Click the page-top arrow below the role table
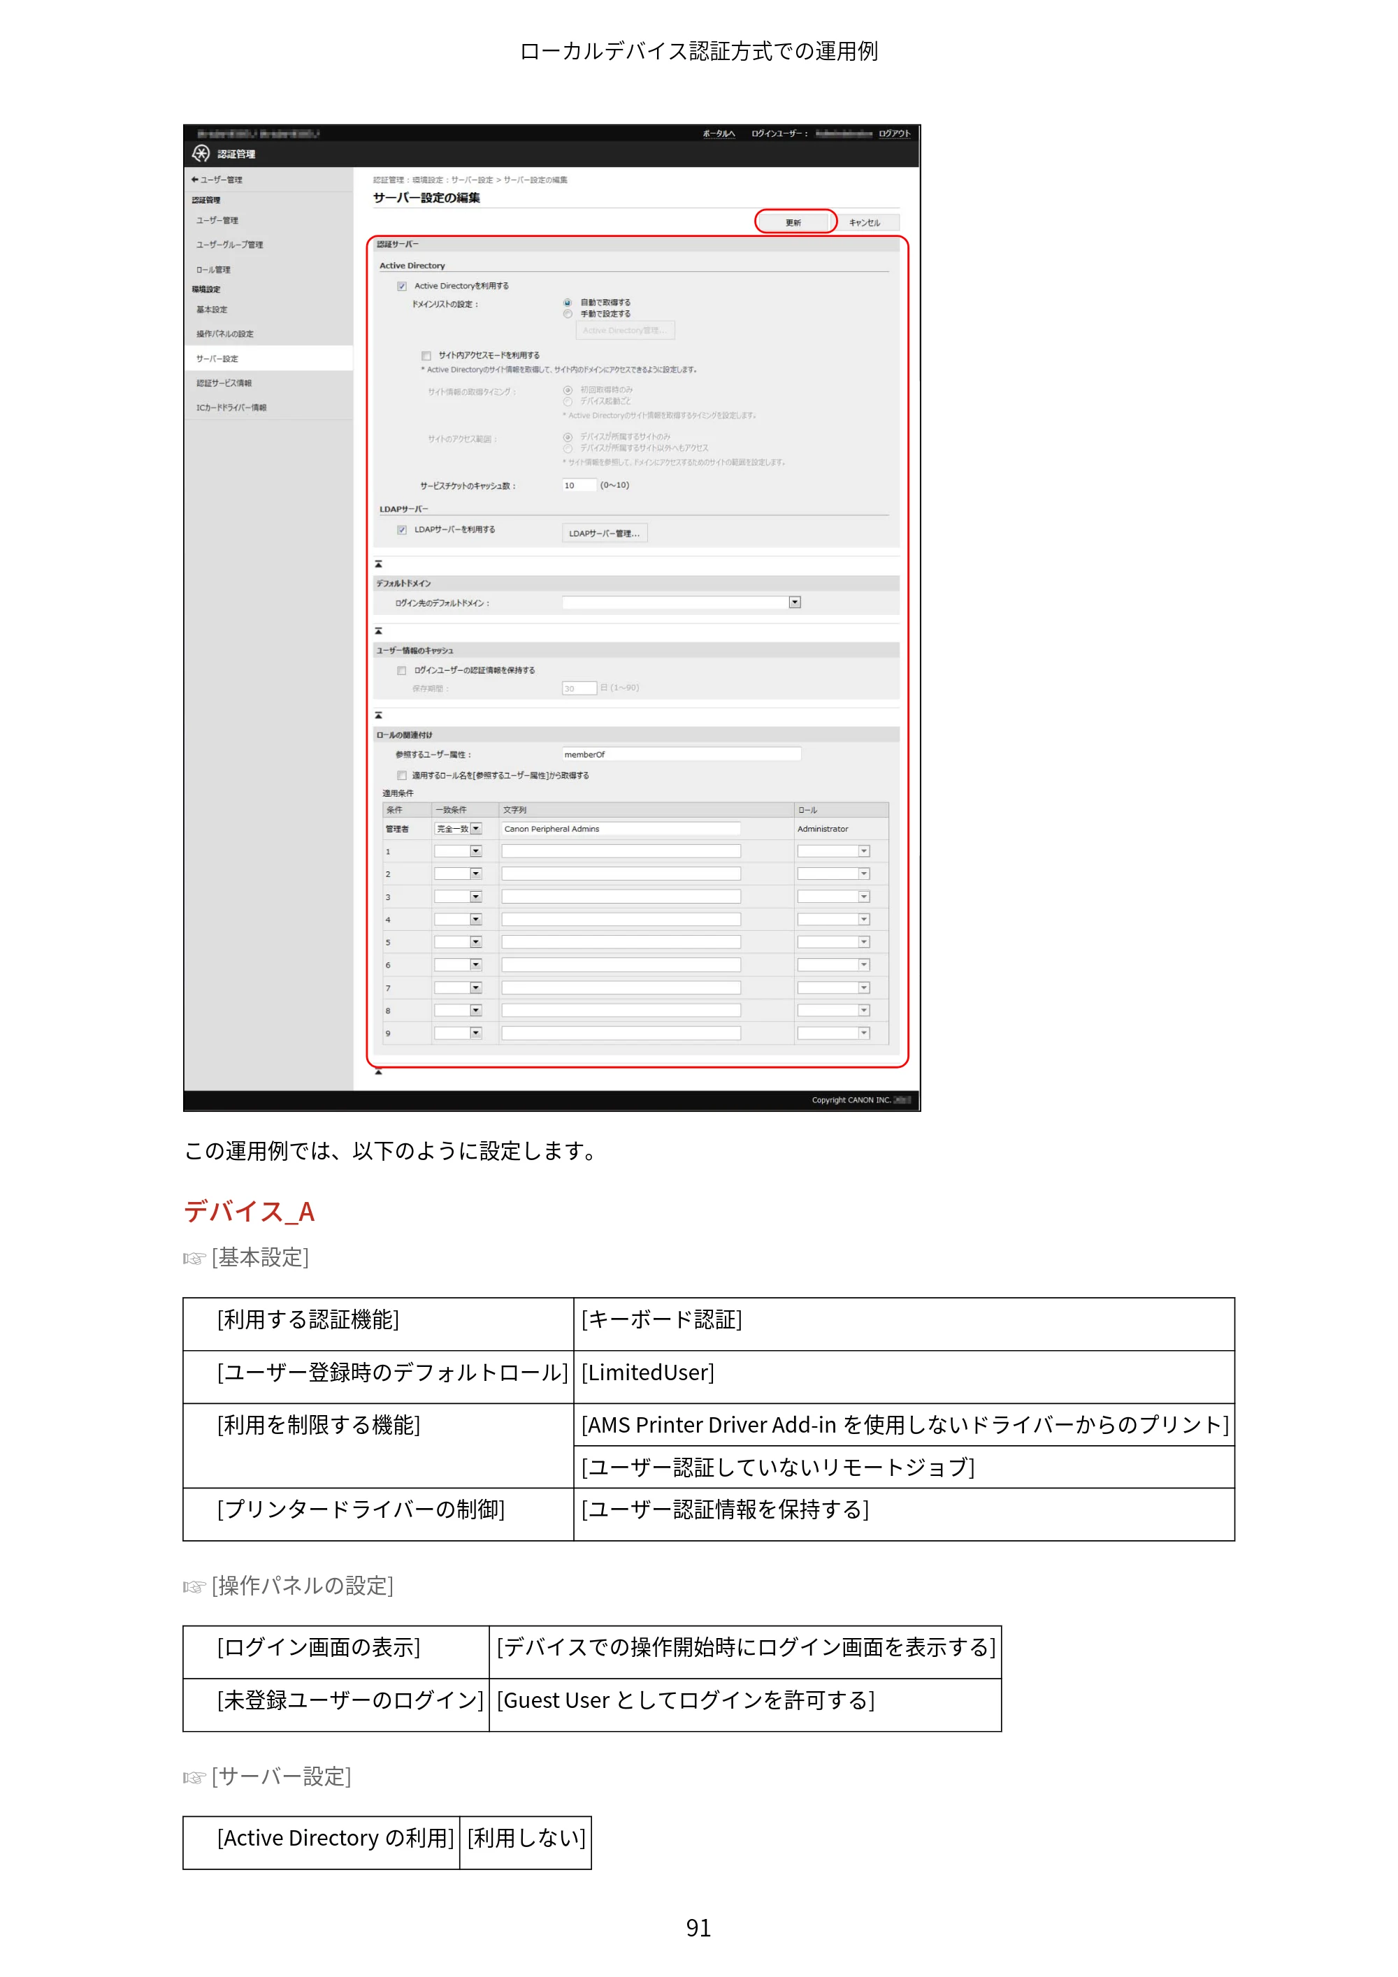1398x1977 pixels. click(378, 1072)
